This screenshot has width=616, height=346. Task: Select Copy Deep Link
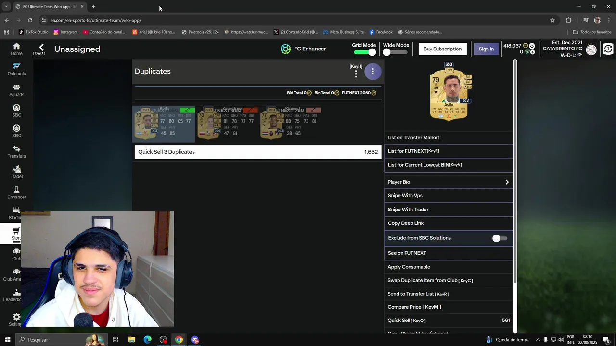[x=449, y=223]
